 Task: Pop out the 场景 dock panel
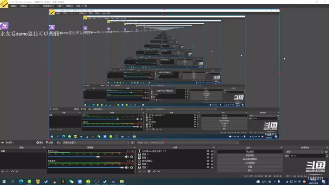(44, 148)
